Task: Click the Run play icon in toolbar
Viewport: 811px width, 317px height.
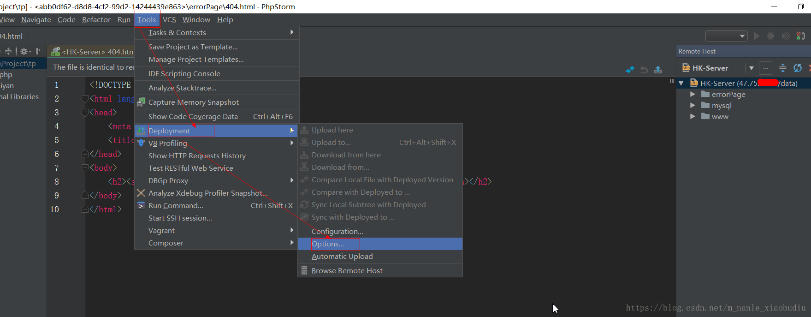Action: [x=757, y=36]
